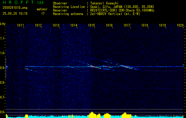Click the version number 1.0.0
The width and height of the screenshot is (186, 118).
pos(40,3)
